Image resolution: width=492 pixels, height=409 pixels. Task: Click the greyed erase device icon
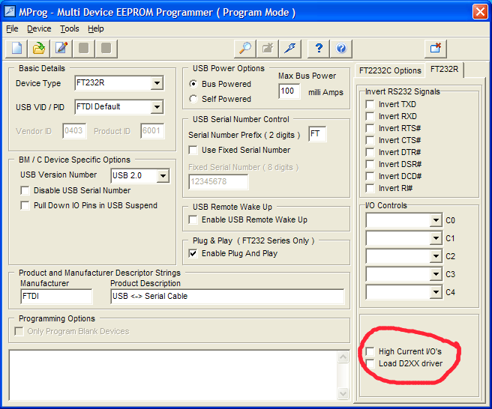(x=268, y=49)
